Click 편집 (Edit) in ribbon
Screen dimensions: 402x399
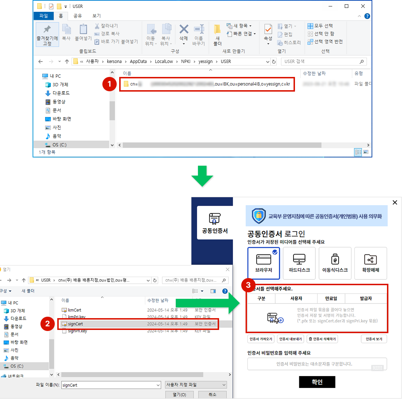[x=285, y=34]
